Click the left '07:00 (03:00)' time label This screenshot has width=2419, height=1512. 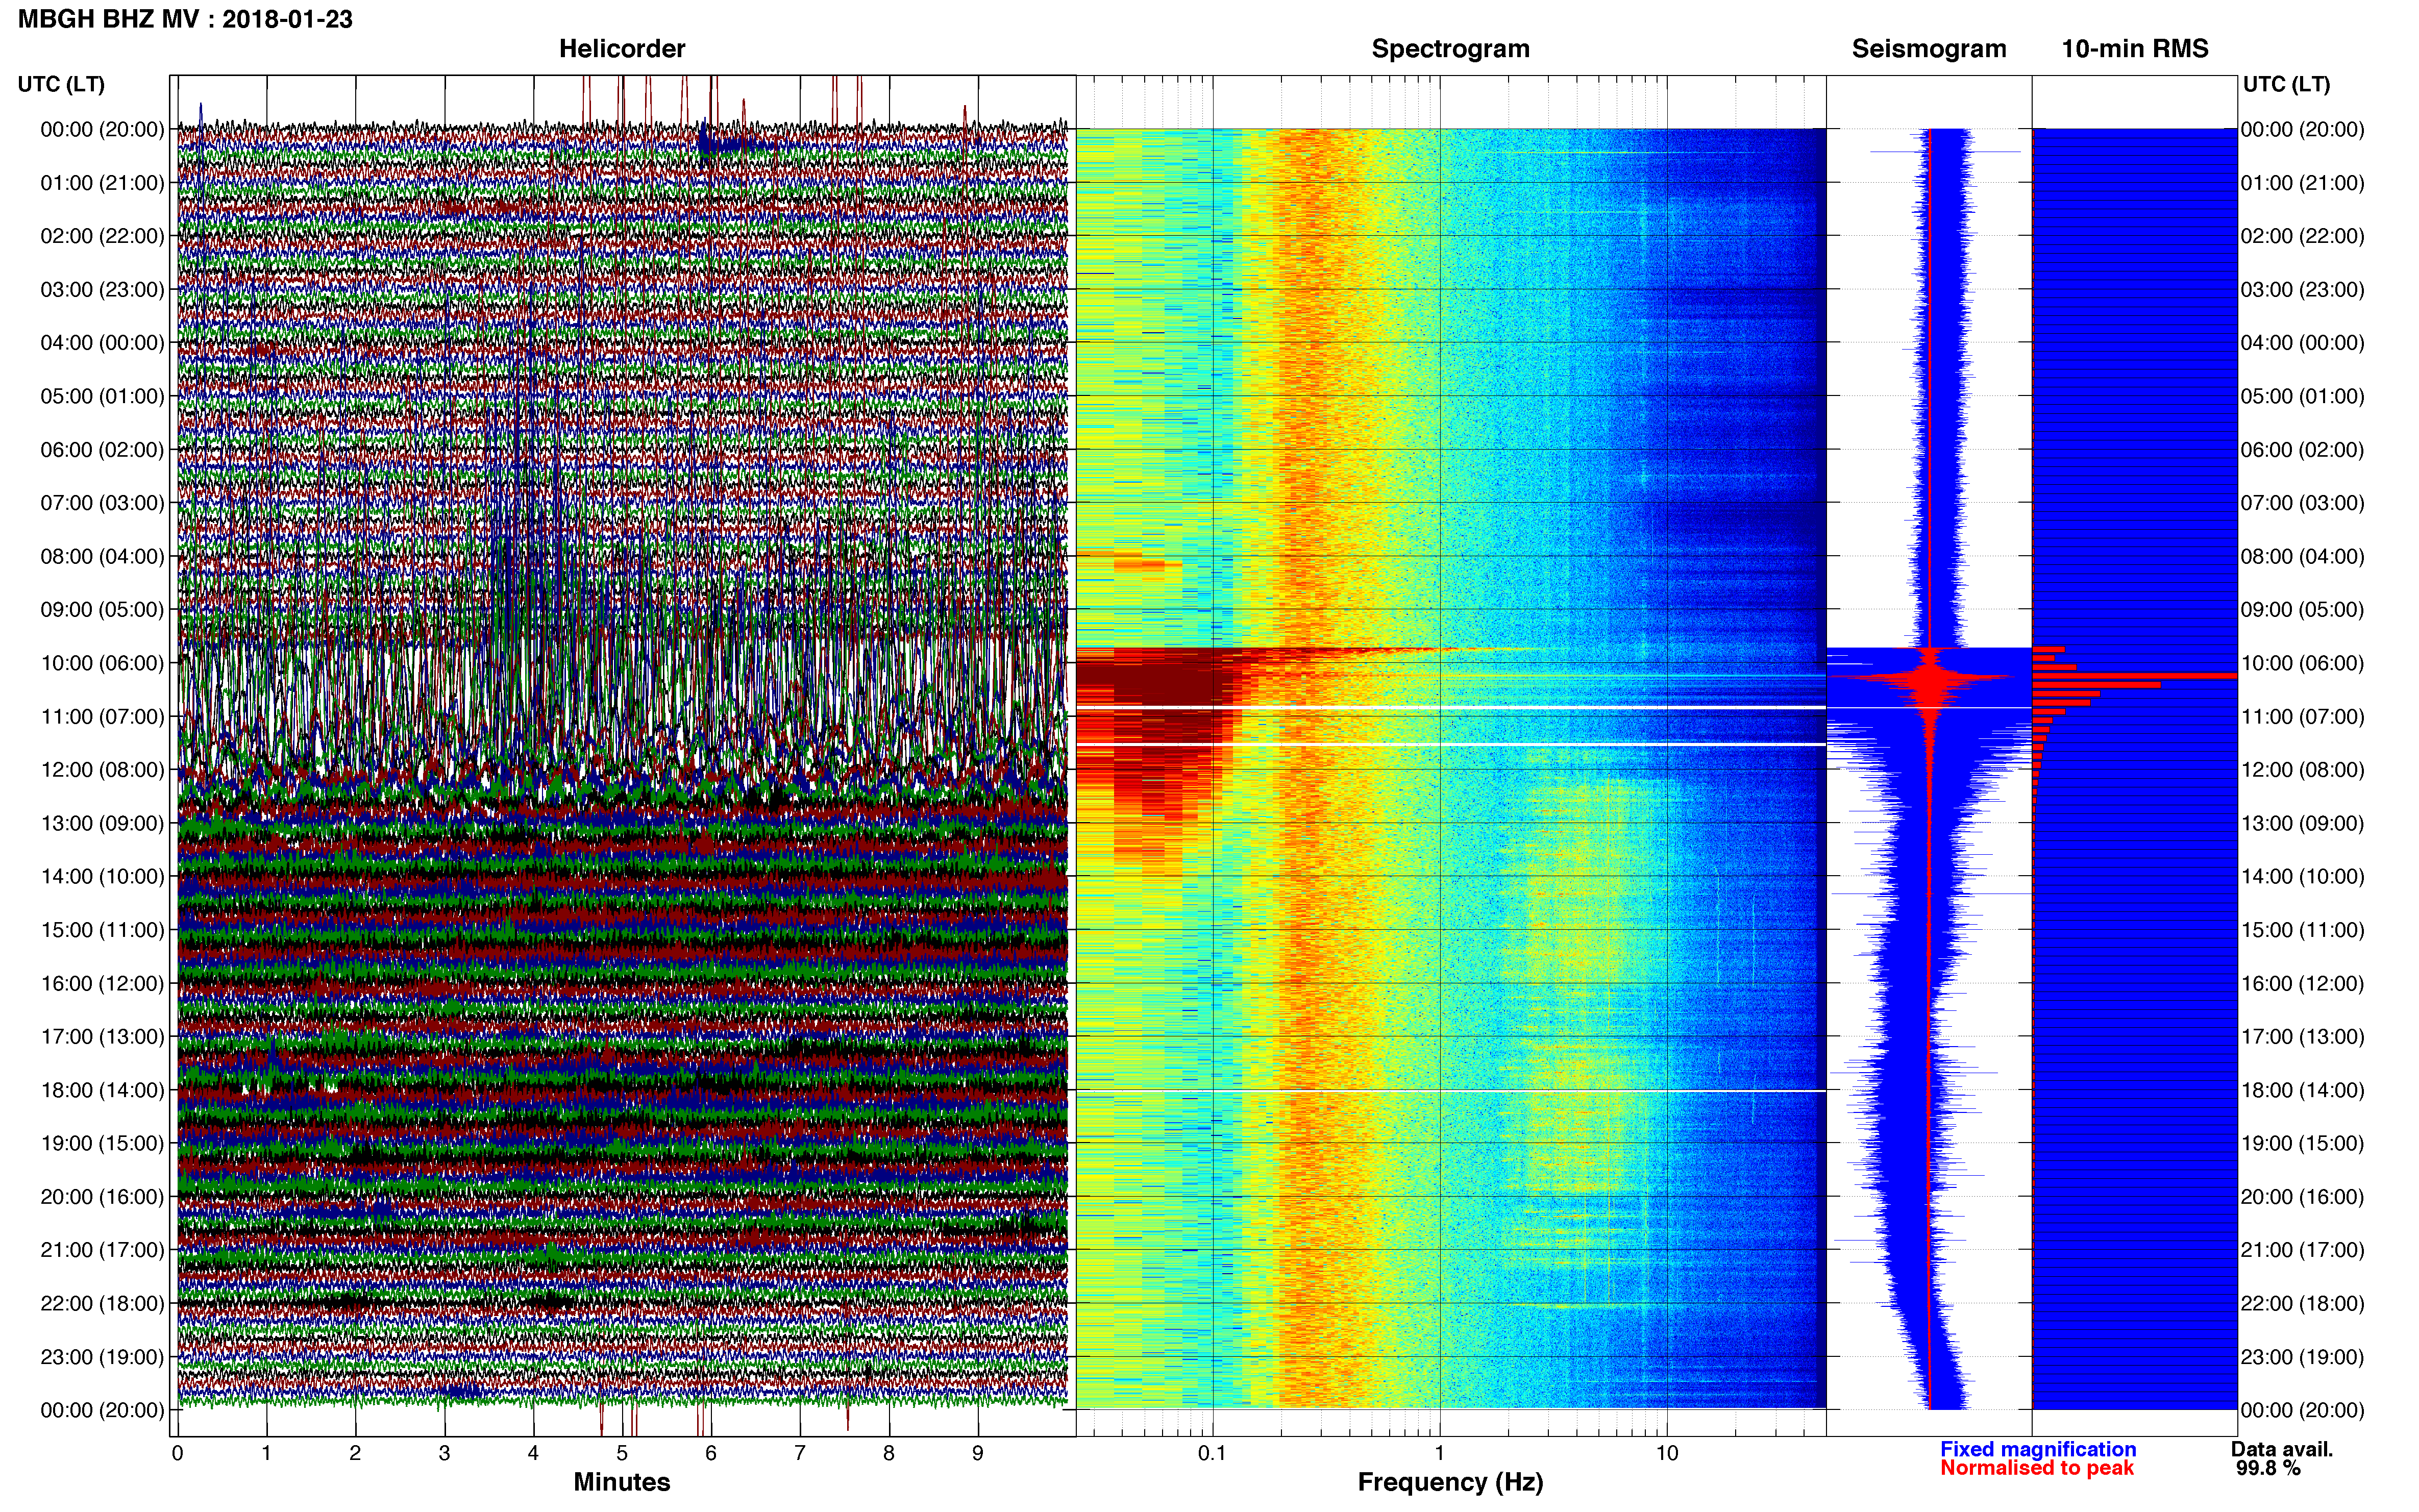tap(102, 503)
